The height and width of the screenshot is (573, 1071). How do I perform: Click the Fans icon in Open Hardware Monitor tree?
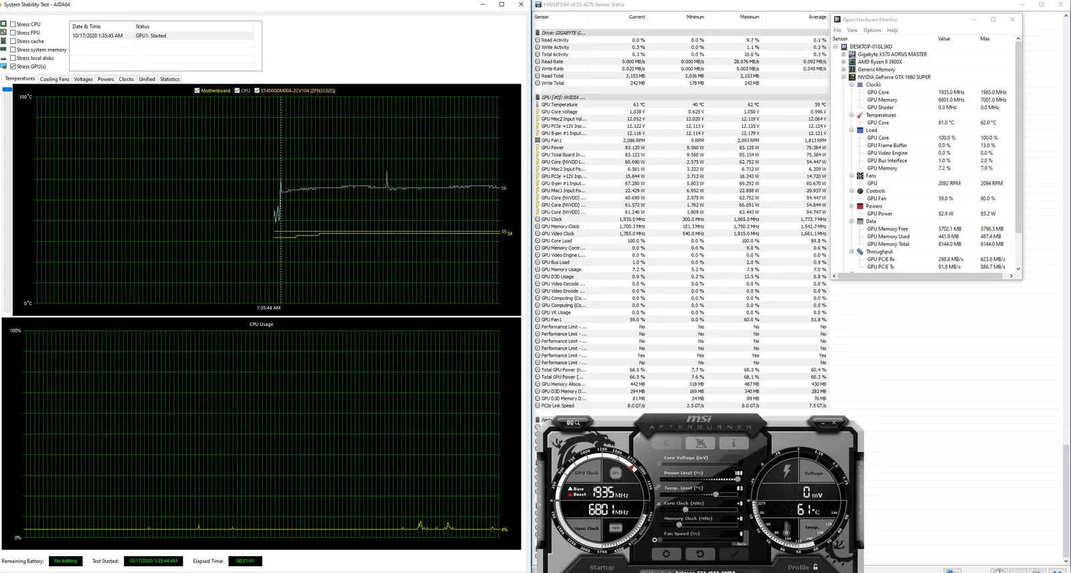tap(860, 176)
